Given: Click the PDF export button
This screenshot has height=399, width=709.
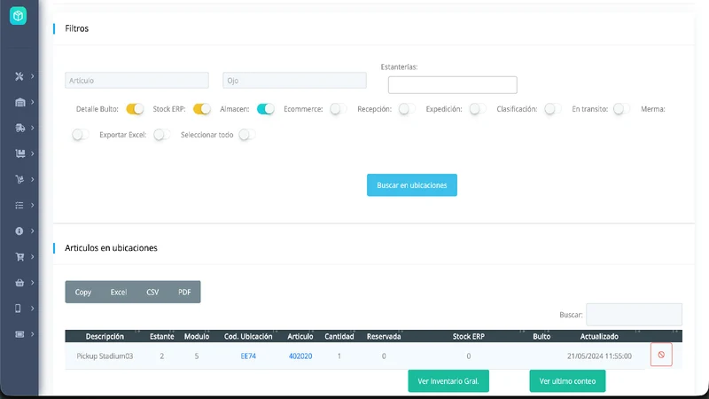Looking at the screenshot, I should coord(184,293).
